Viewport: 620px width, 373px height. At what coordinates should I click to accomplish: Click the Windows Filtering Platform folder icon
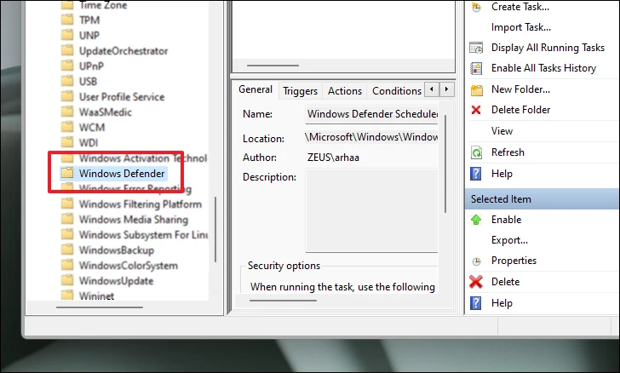tap(67, 204)
